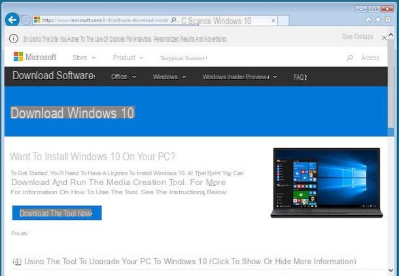
Task: Click Download The Tool Now button
Action: [x=57, y=213]
